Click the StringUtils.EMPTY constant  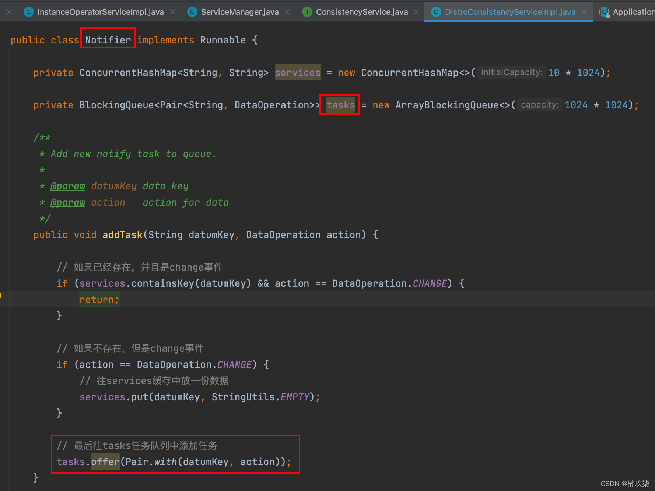tap(260, 397)
